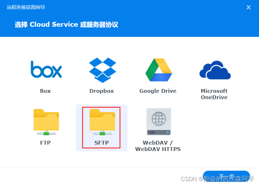Choose the WebDAV / WebDAV HTTPS icon

coord(158,121)
